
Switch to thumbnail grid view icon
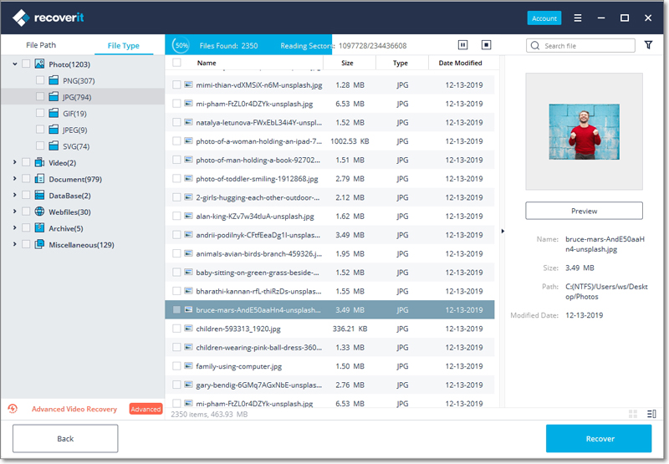[631, 414]
